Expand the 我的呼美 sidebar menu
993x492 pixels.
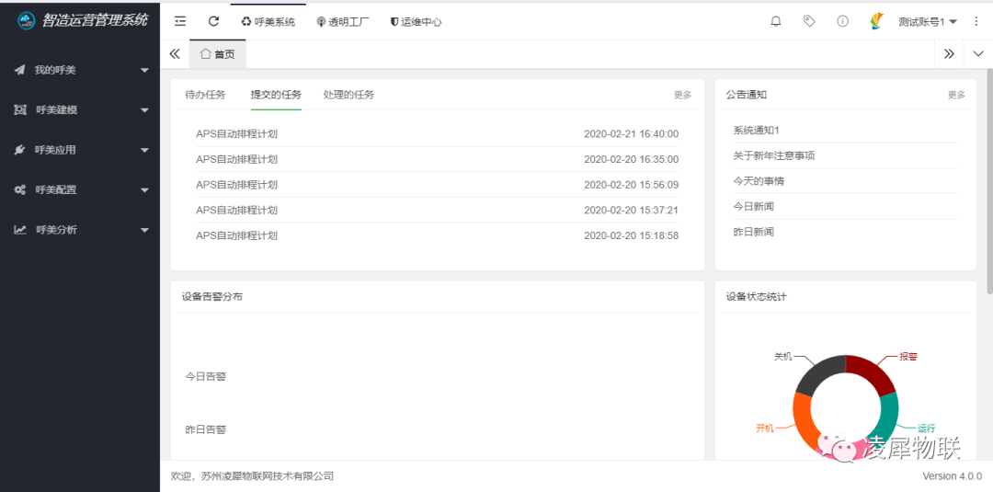pos(80,70)
